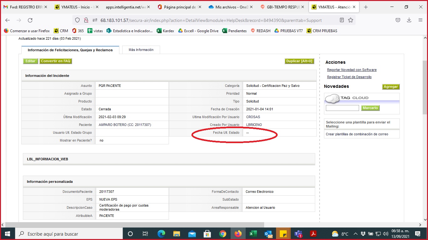Go back with the browser Back arrow

pos(8,20)
